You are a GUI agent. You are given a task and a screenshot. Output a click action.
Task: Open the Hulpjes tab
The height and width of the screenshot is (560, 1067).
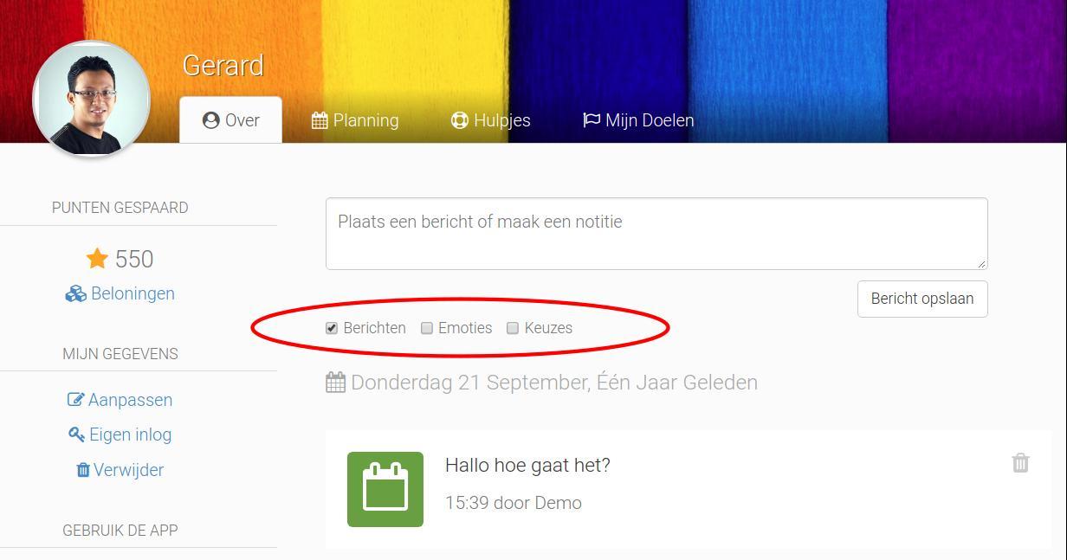click(x=490, y=120)
